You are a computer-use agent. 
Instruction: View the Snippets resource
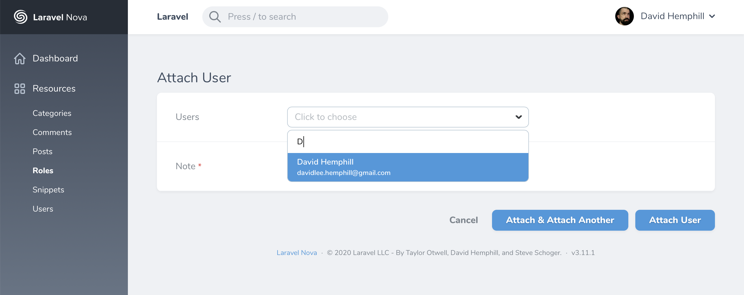pyautogui.click(x=48, y=190)
